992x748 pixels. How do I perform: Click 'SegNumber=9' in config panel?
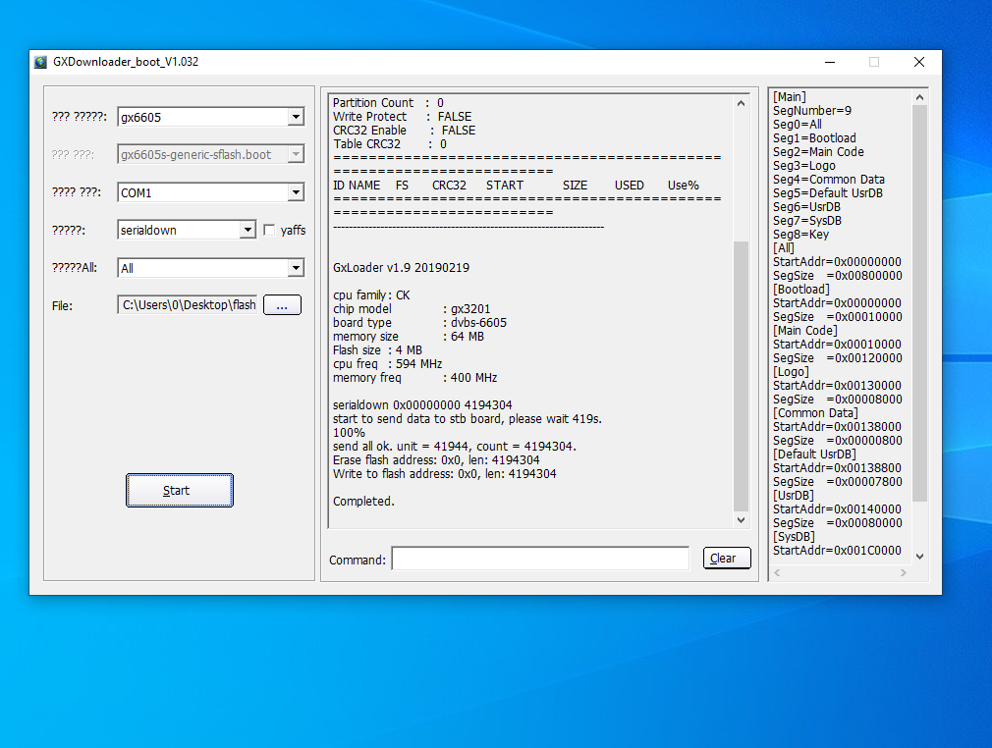812,111
